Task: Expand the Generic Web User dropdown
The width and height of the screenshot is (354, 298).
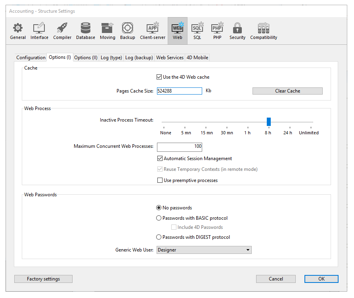Action: (x=204, y=250)
